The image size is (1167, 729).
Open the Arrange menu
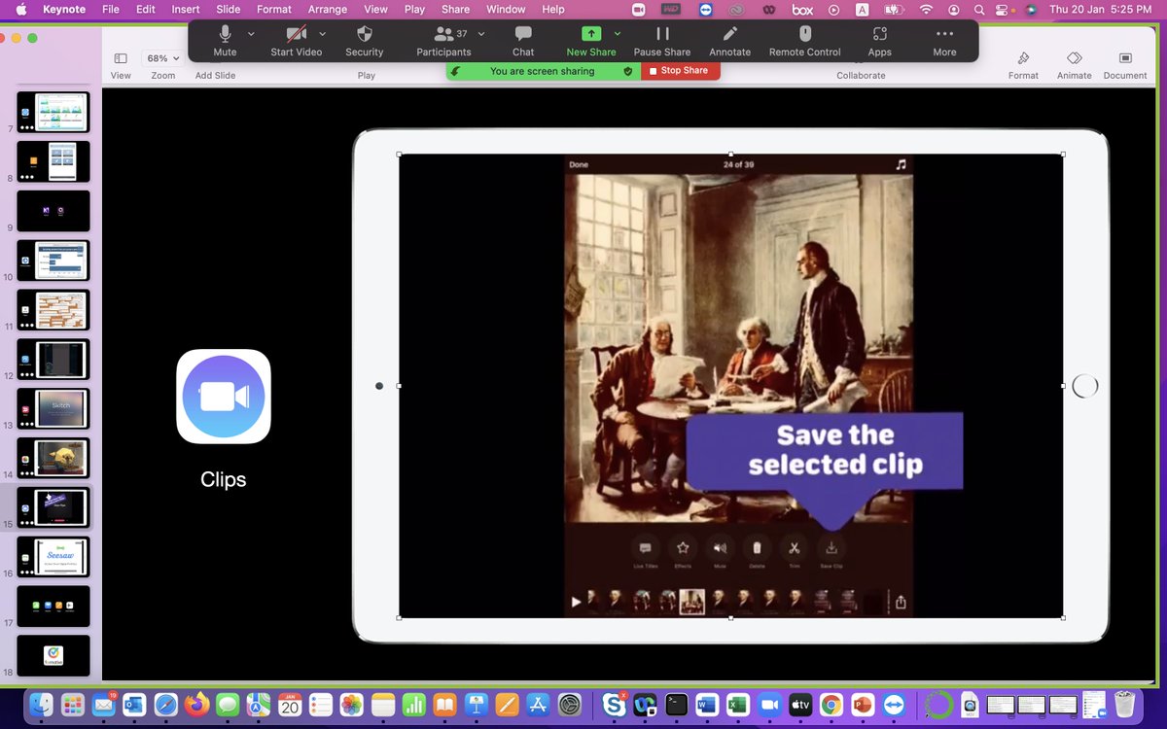coord(328,9)
